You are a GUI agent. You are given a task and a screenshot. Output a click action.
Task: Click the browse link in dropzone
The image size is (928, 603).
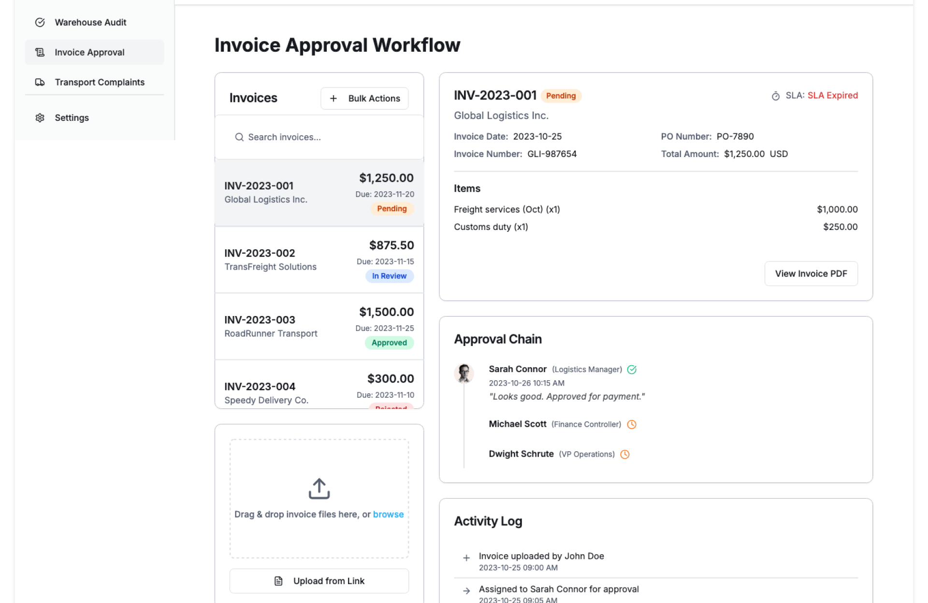point(388,515)
